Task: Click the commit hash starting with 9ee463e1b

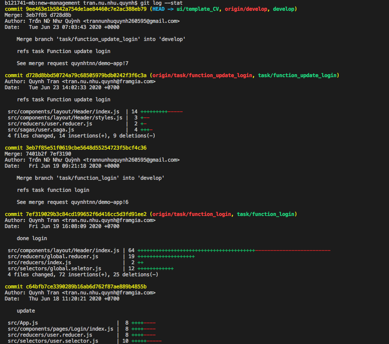Action: pos(85,9)
